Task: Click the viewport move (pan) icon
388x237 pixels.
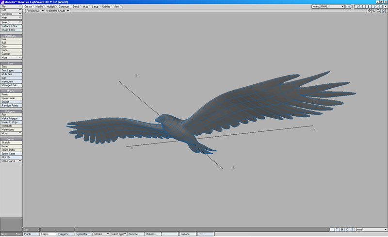Action: (x=370, y=11)
